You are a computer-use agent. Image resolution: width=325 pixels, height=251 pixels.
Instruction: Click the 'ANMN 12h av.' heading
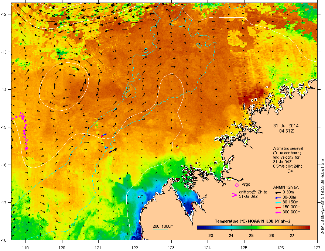click(x=286, y=188)
